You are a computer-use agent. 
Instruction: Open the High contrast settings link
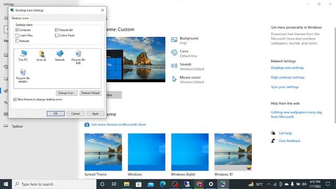tap(288, 77)
